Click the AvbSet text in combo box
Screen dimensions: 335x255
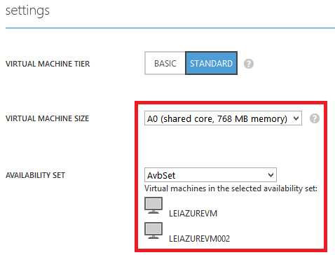[161, 175]
